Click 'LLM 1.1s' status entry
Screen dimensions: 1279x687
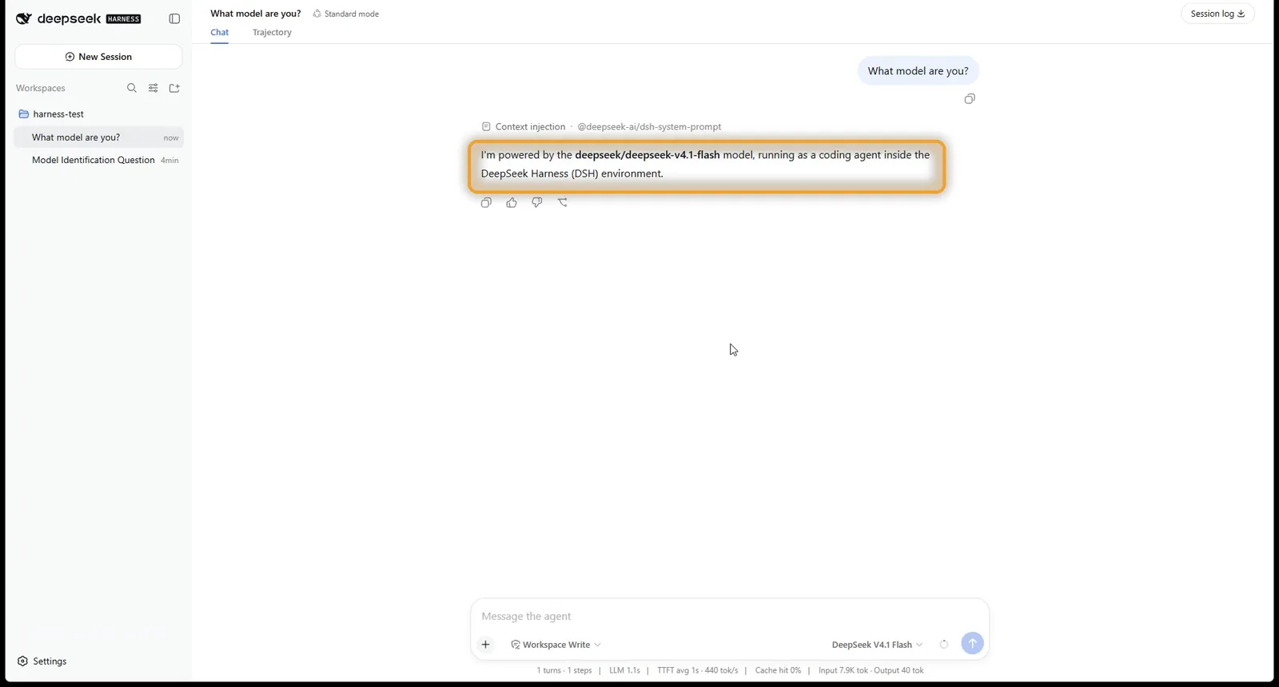(624, 670)
